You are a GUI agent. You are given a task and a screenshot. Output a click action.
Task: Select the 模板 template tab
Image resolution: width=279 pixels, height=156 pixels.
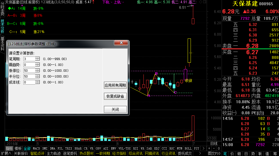coord(18,148)
